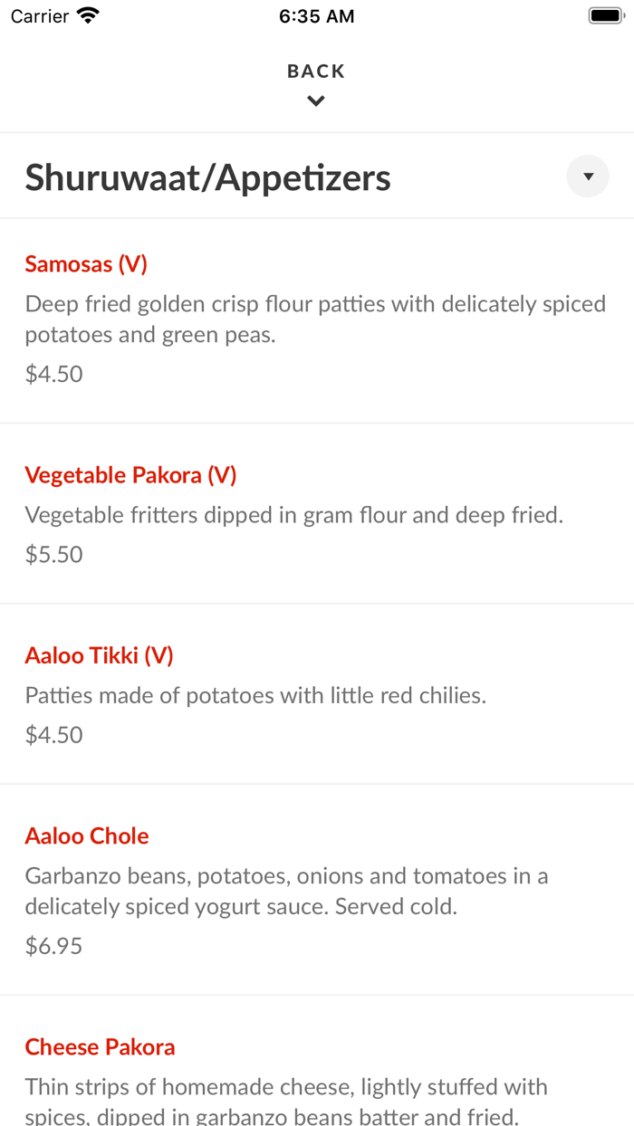The height and width of the screenshot is (1126, 634).
Task: Tap the Shuruwaat/Appetizers section heading
Action: [x=207, y=177]
